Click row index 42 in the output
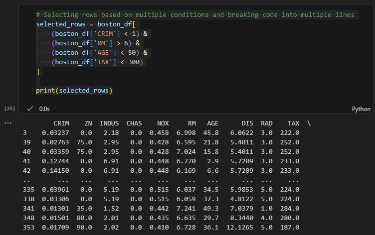Screen dimensions: 375x235 click(27, 170)
